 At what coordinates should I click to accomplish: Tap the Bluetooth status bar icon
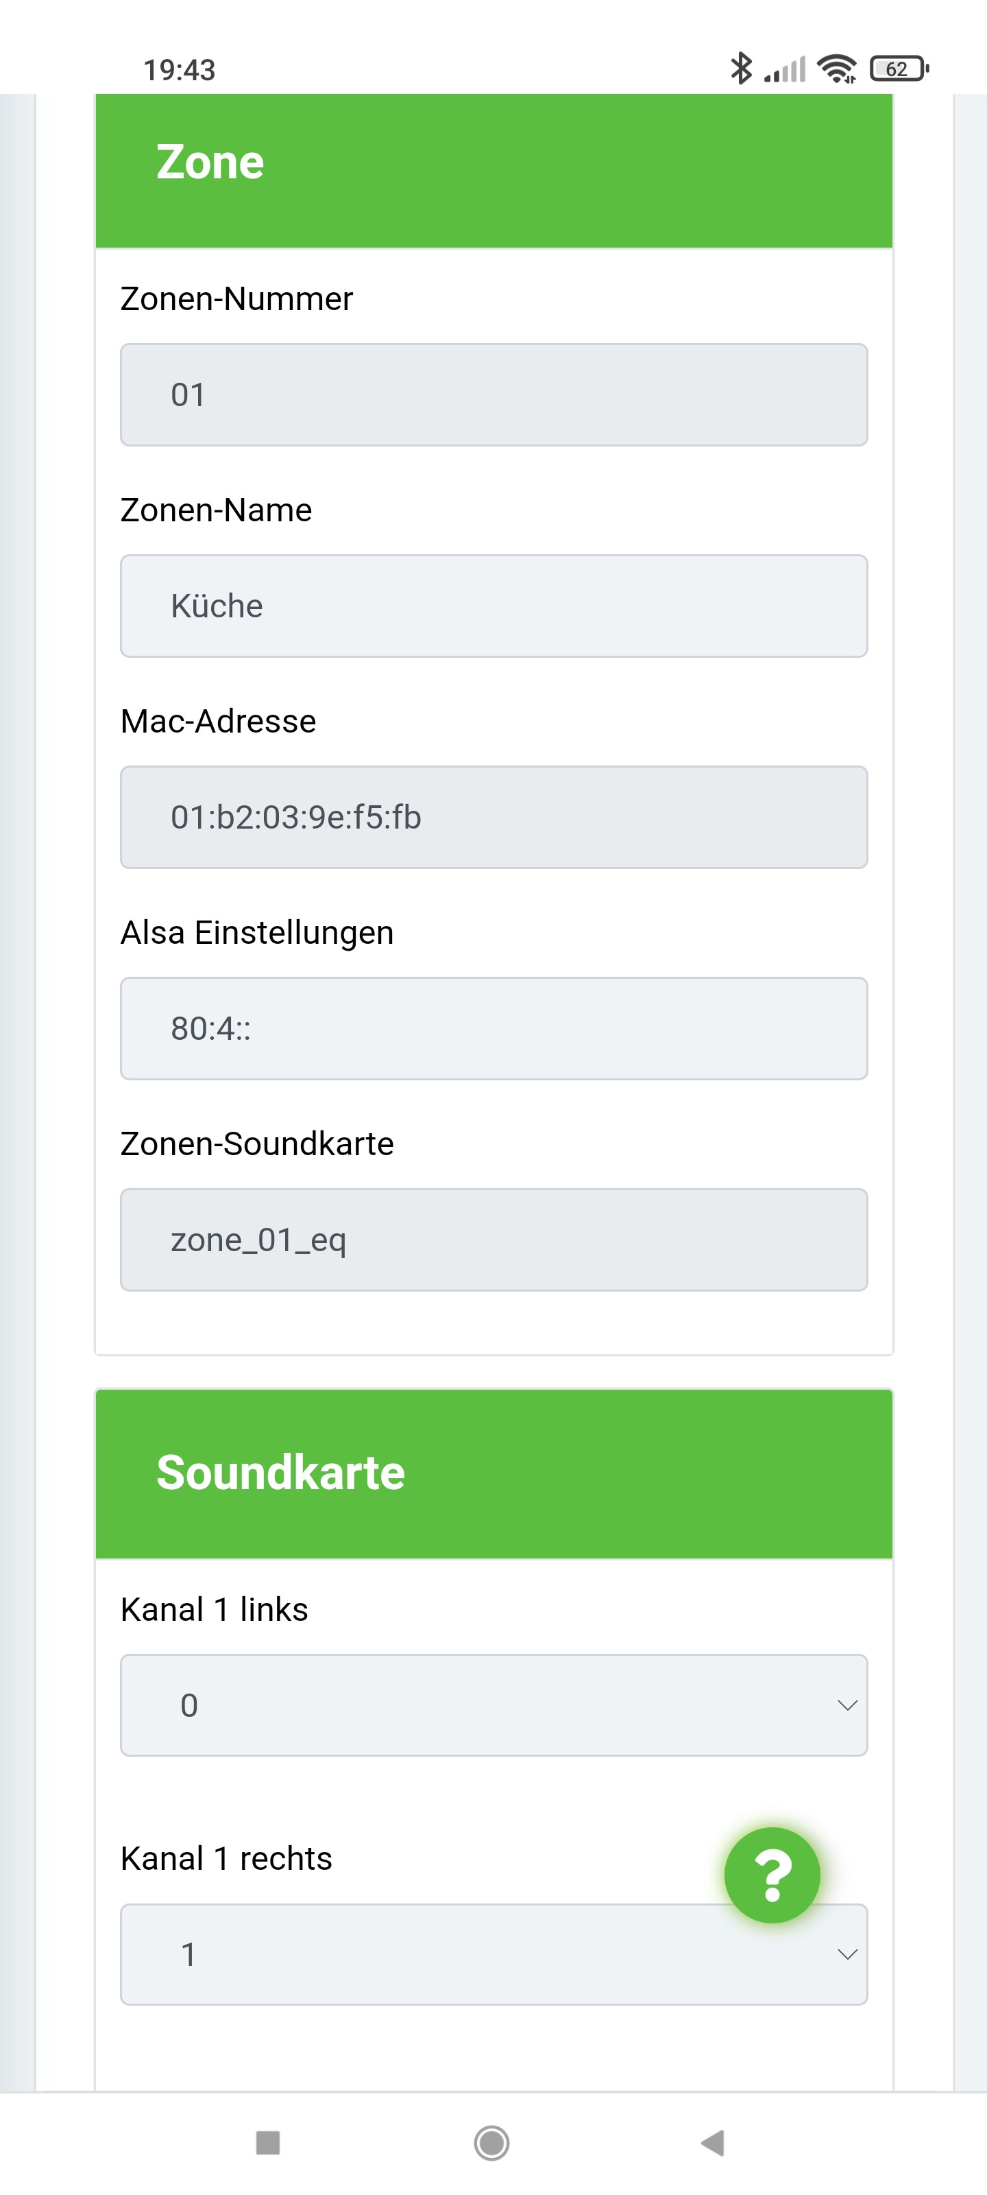point(741,68)
